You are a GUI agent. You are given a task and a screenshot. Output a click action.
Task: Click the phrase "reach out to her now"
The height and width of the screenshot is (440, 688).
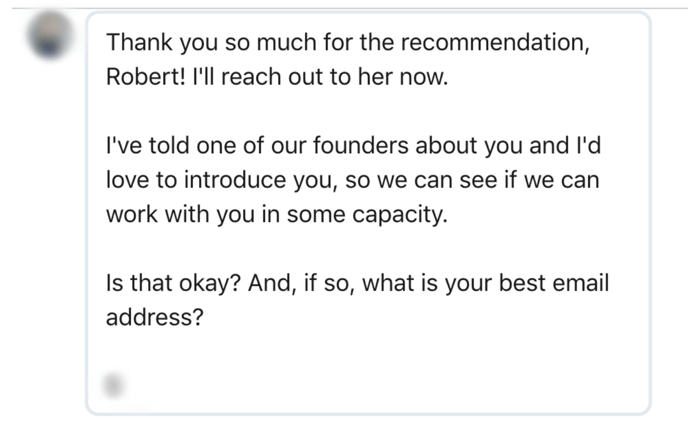pyautogui.click(x=334, y=77)
